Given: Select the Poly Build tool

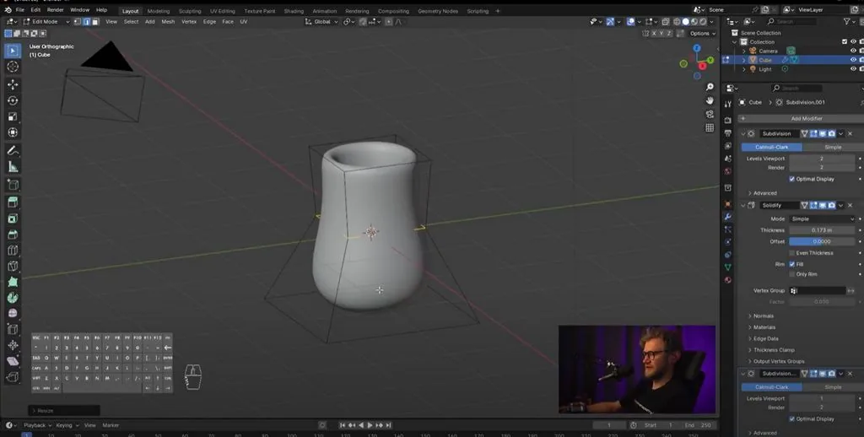Looking at the screenshot, I should 13,282.
